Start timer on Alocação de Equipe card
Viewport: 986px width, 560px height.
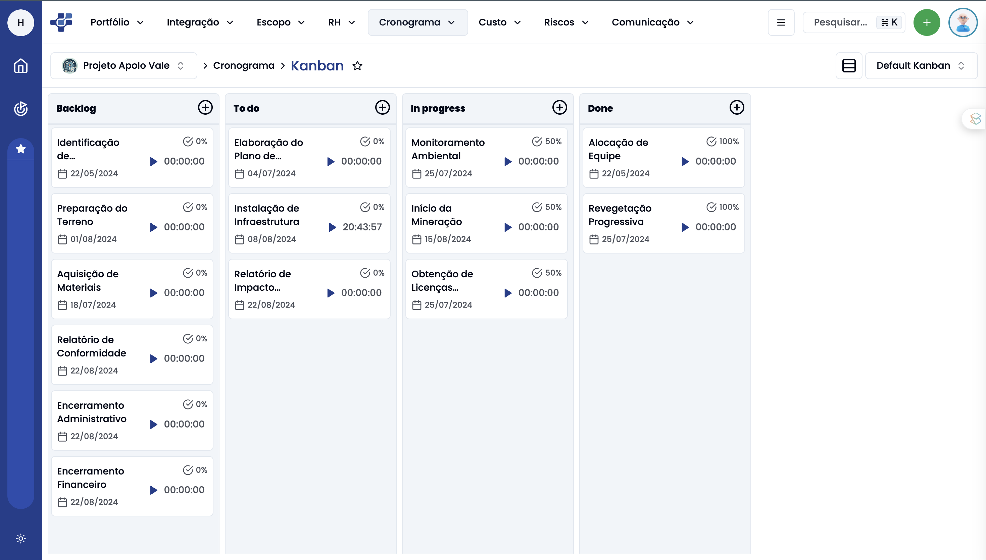[x=685, y=161]
